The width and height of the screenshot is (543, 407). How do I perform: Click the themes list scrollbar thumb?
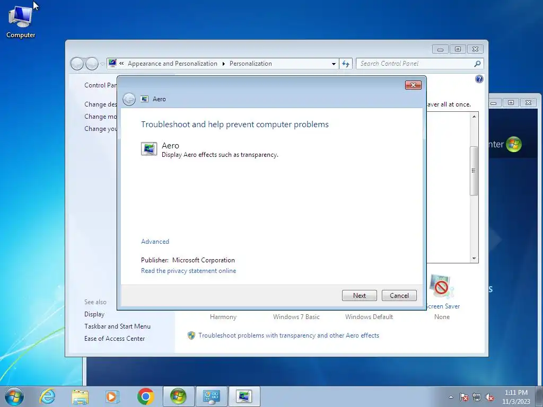(474, 171)
